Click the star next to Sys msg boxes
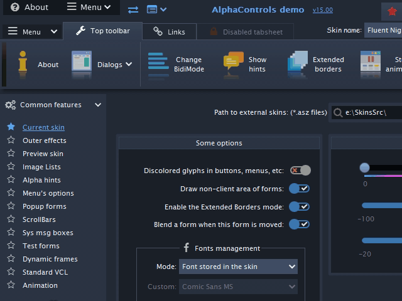Screen dimensions: 402x301 click(11, 232)
